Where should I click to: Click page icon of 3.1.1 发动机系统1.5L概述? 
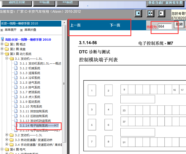(16, 63)
